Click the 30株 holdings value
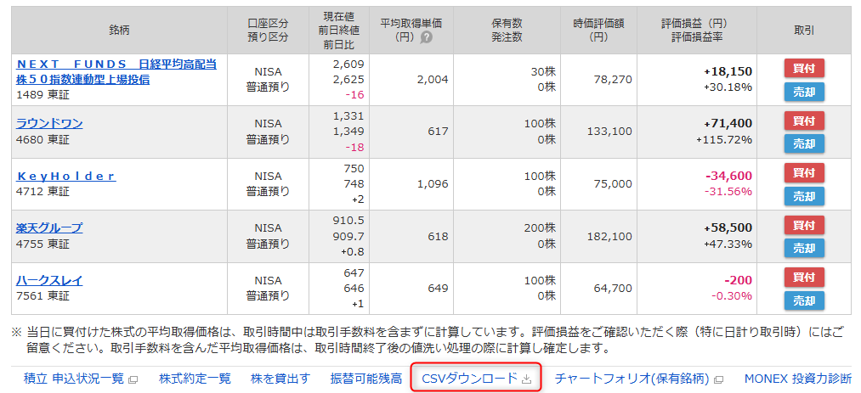This screenshot has width=861, height=393. click(x=542, y=72)
